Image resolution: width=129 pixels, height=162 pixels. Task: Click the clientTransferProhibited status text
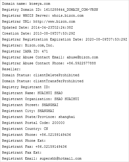point(58,81)
